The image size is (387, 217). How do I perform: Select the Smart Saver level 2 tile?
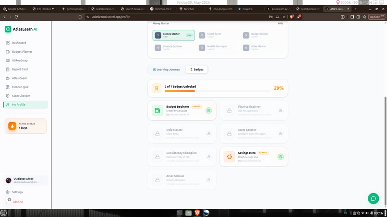tap(218, 35)
